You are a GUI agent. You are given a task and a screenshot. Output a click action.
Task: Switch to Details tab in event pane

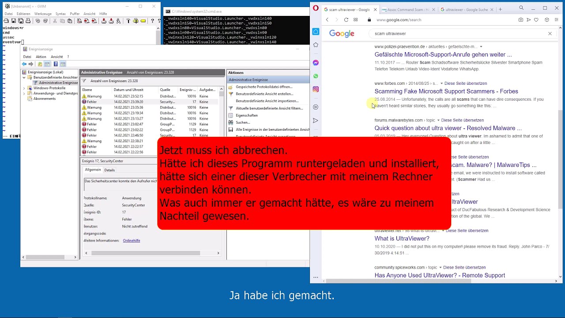click(109, 170)
